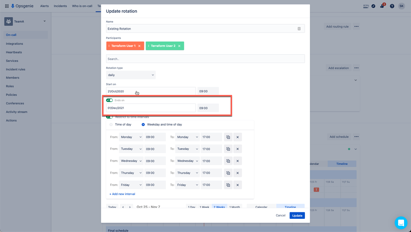Screen dimensions: 411x232
Task: Open the Incidents top menu
Action: [60, 6]
